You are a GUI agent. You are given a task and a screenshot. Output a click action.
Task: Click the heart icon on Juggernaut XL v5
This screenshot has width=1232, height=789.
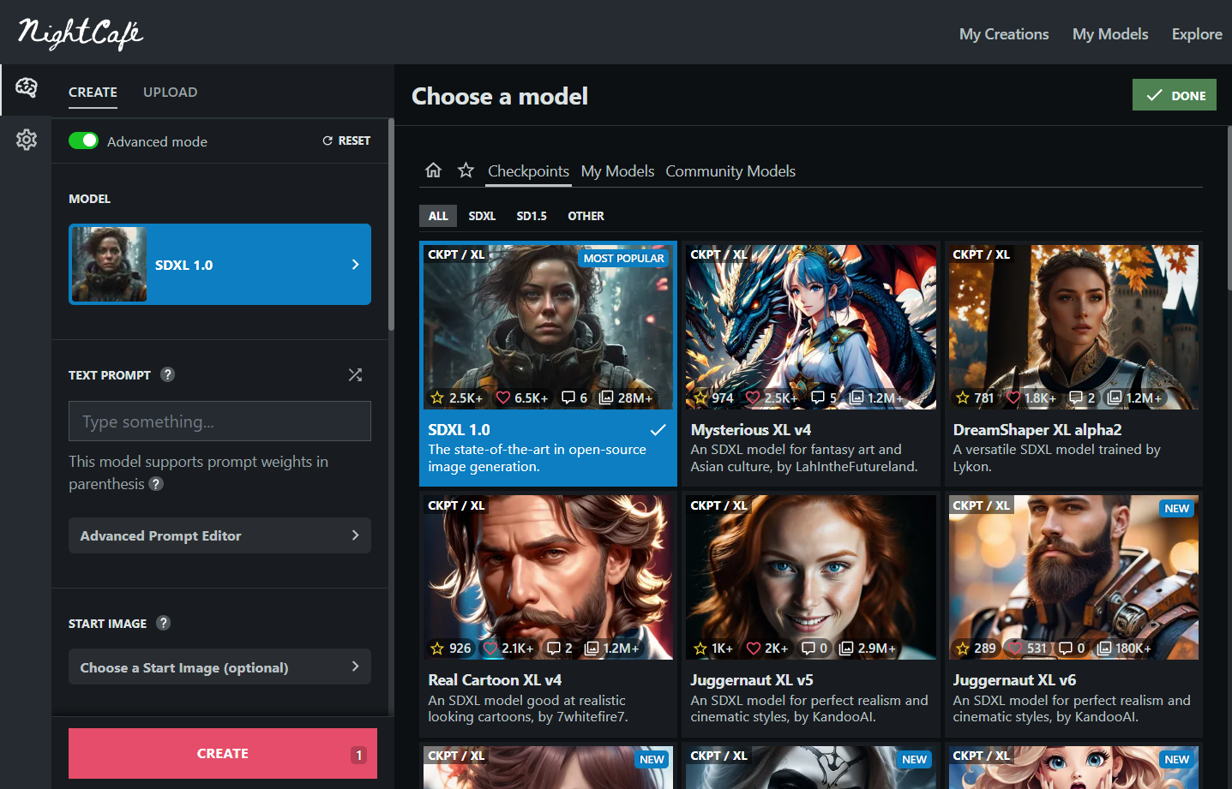click(754, 649)
